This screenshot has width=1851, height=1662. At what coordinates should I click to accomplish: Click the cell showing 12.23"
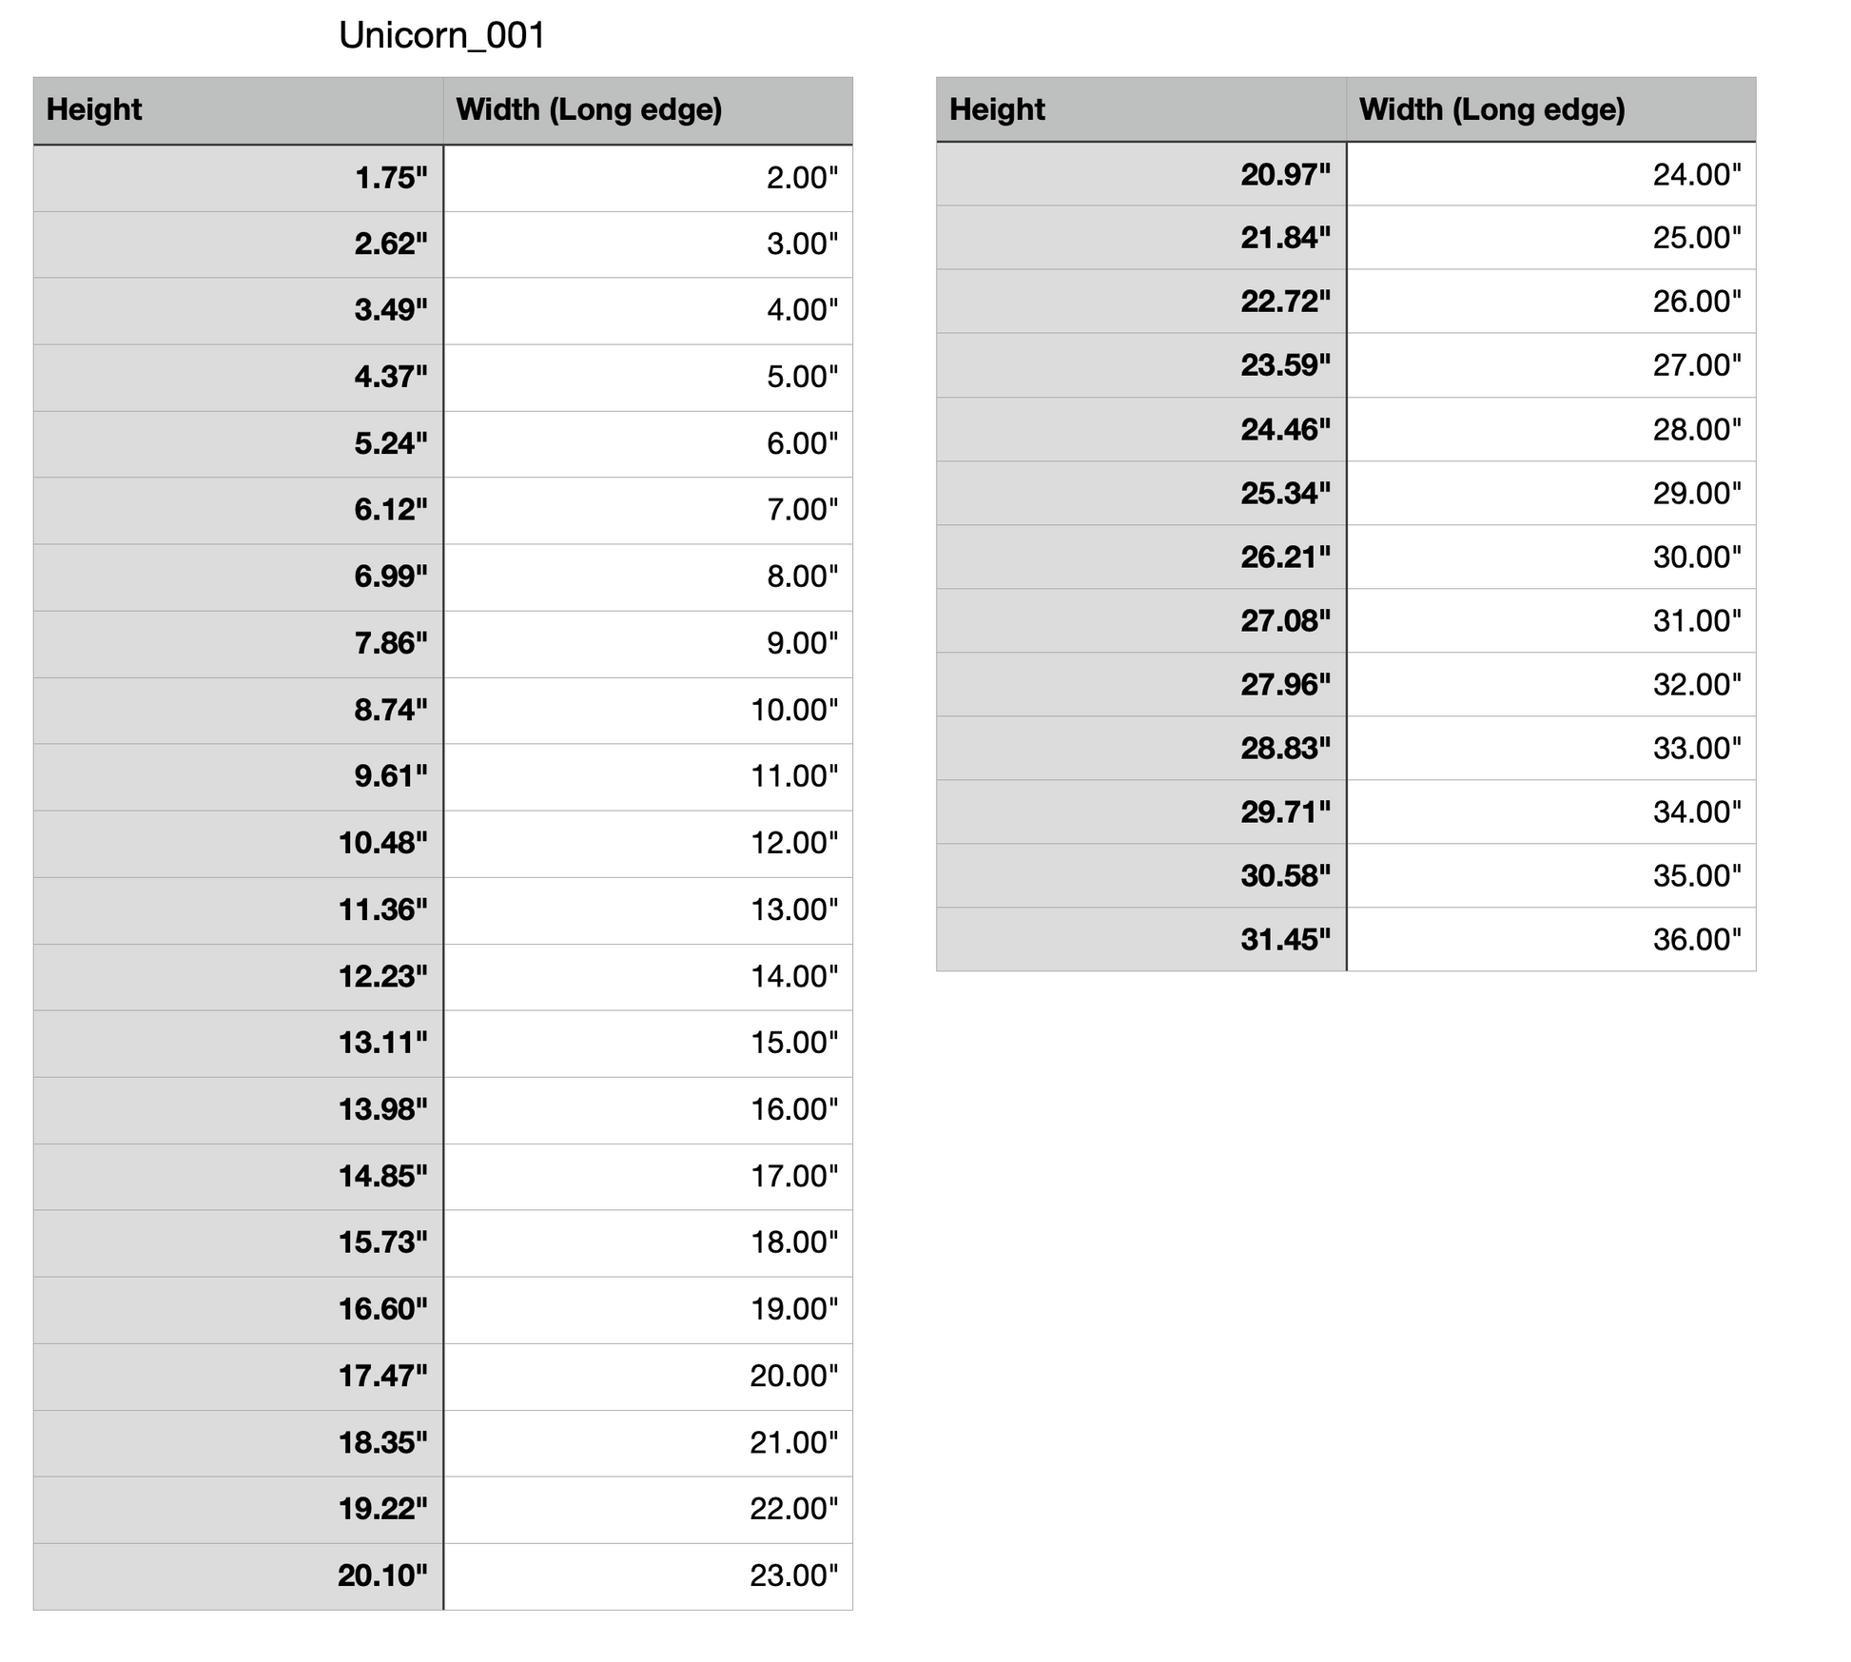tap(238, 977)
